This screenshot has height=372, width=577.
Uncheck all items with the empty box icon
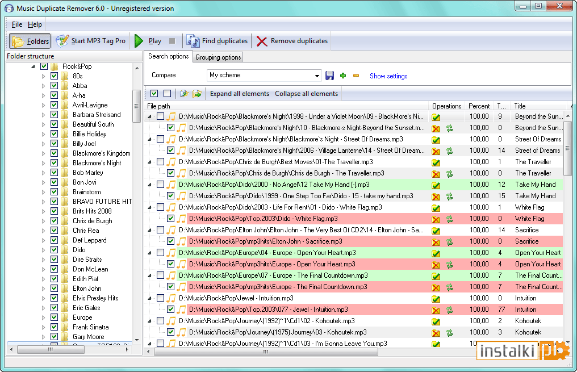[x=167, y=94]
